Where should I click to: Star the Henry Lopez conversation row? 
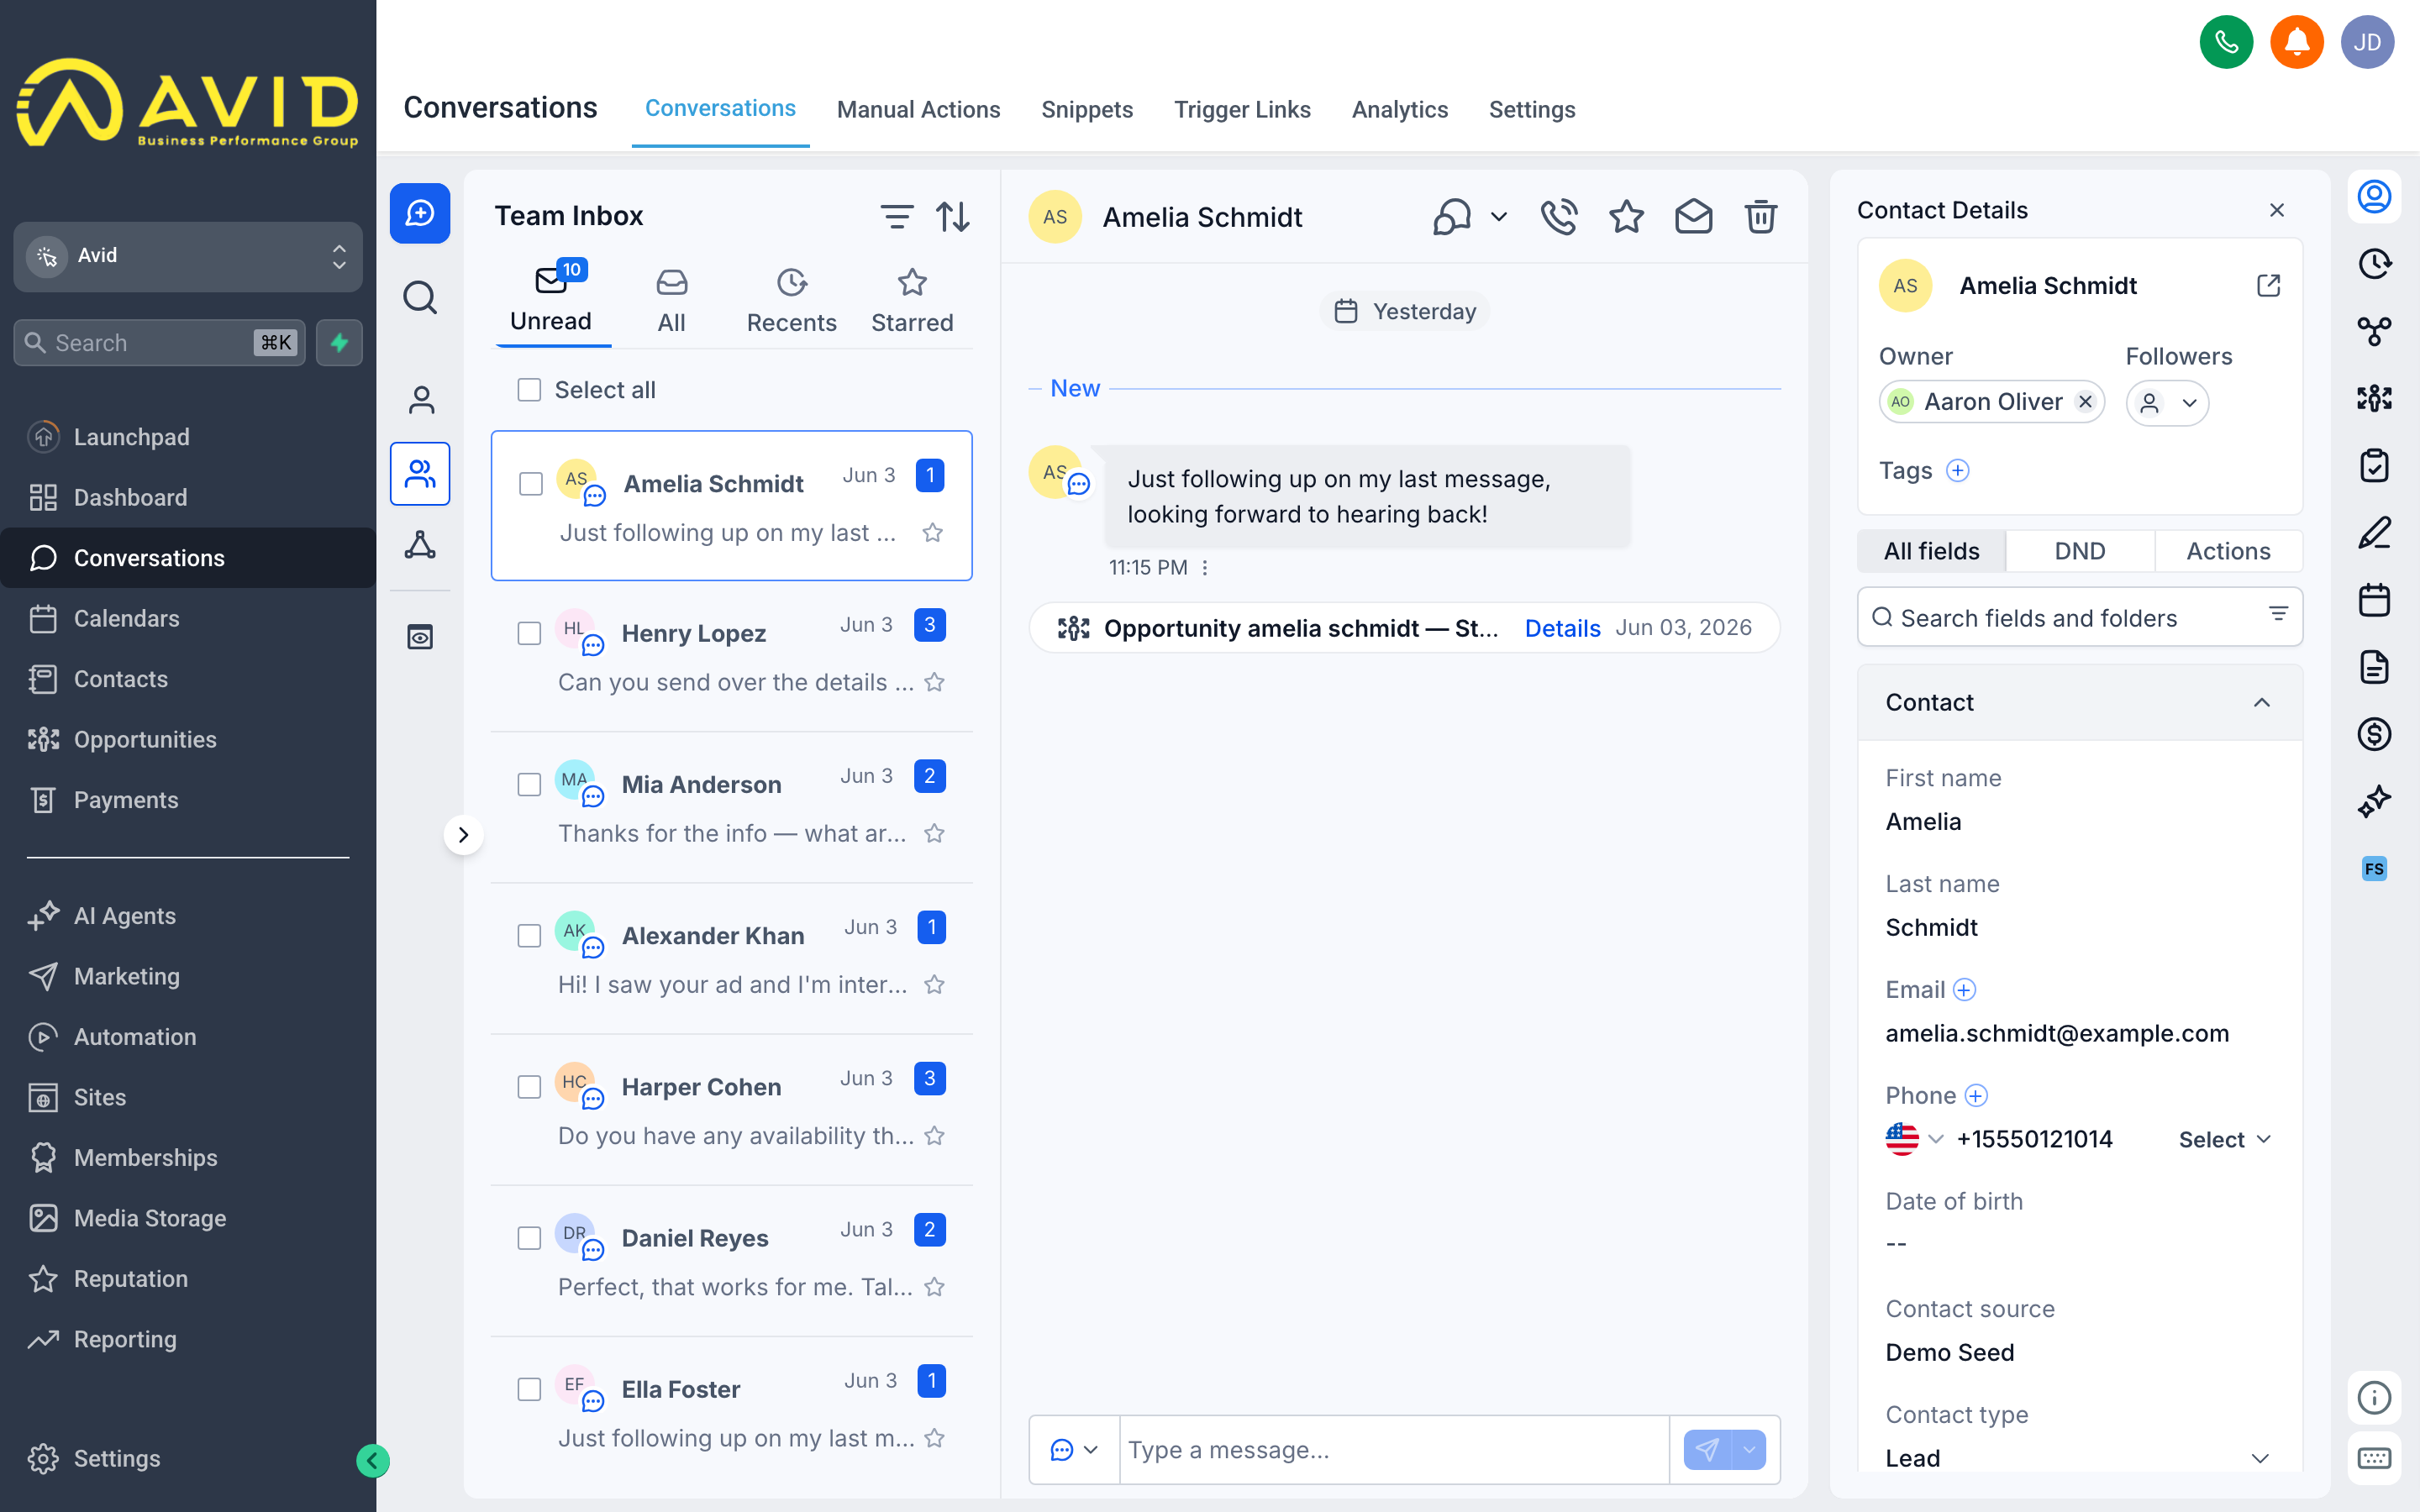tap(934, 682)
